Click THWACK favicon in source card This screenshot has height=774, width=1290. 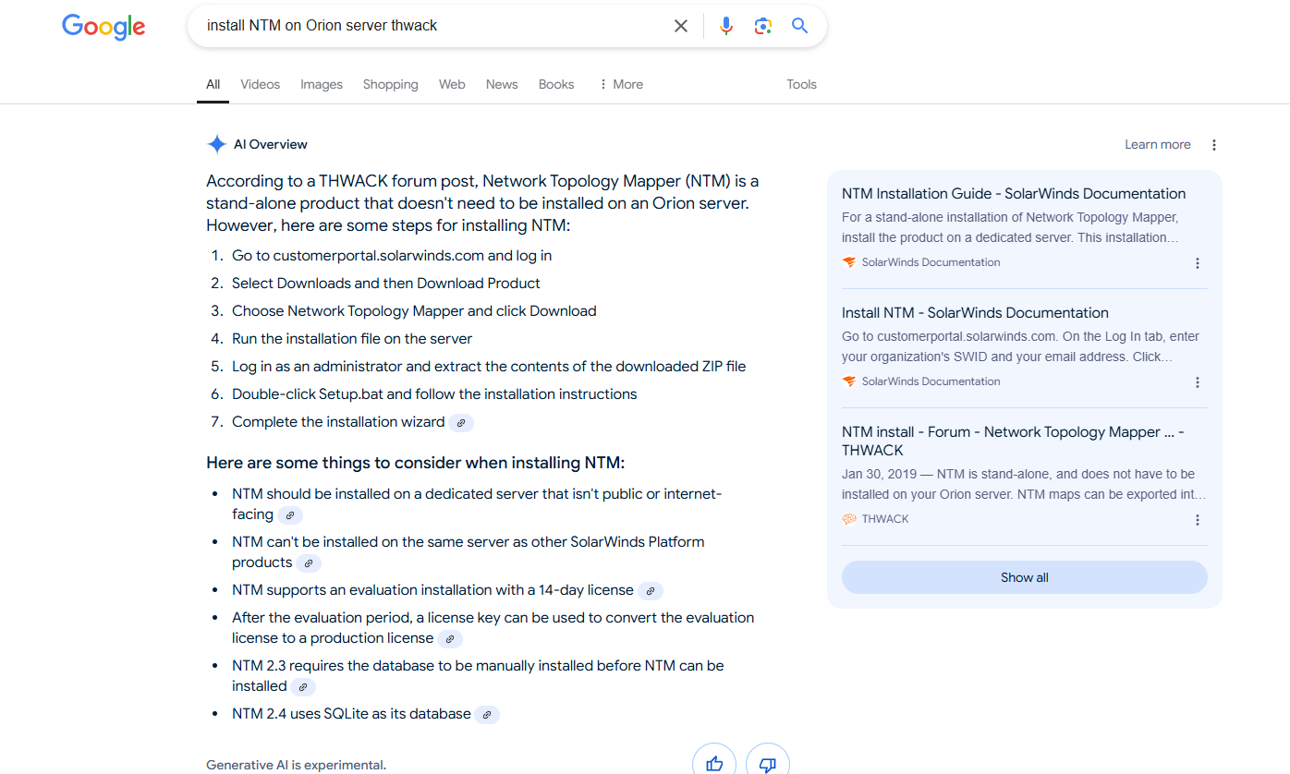(849, 519)
